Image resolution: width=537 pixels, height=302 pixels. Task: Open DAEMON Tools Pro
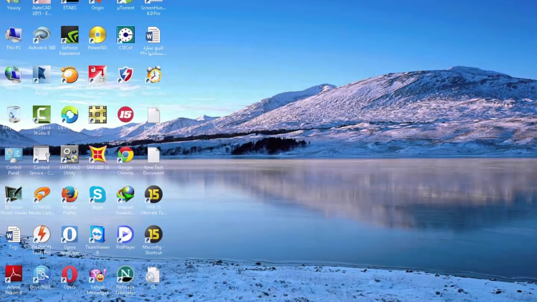click(x=42, y=240)
